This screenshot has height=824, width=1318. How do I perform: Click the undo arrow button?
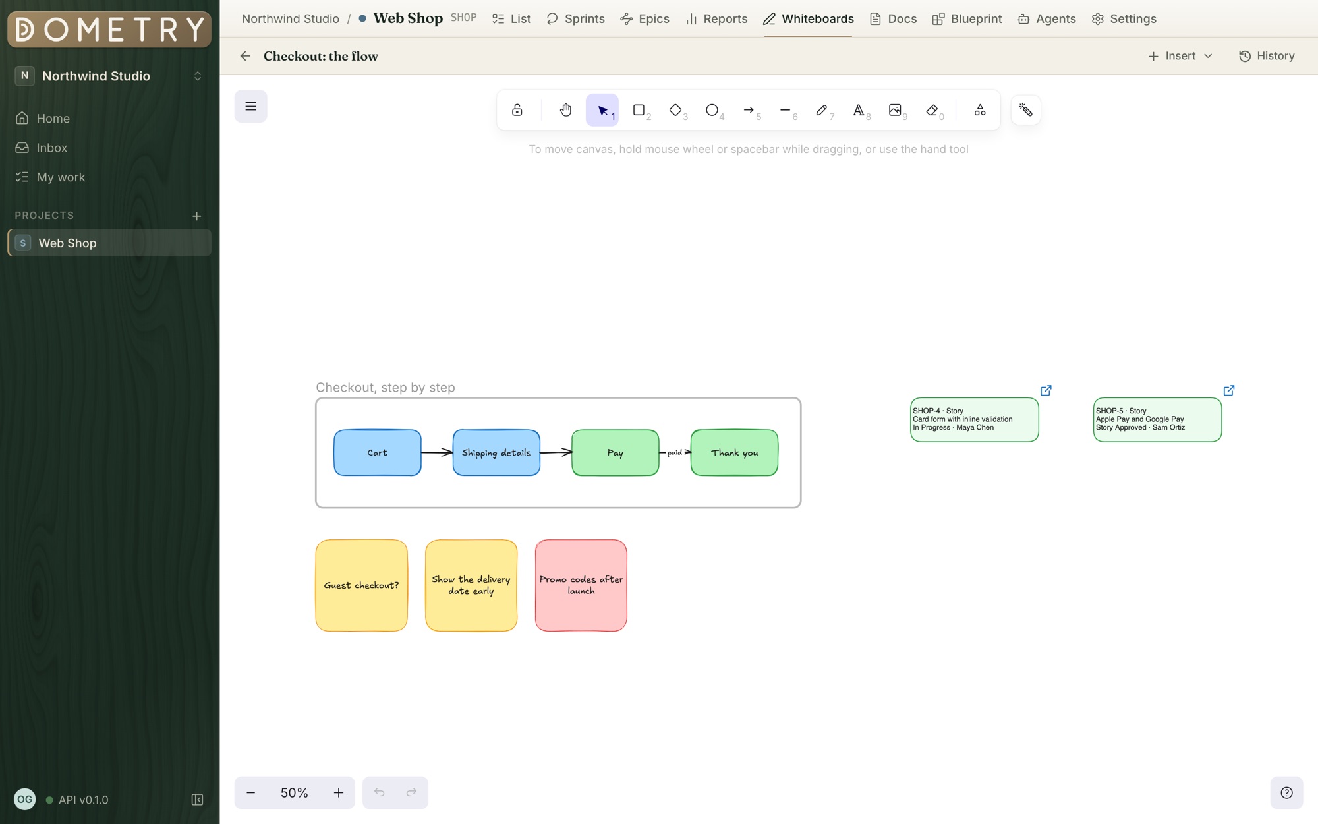379,792
